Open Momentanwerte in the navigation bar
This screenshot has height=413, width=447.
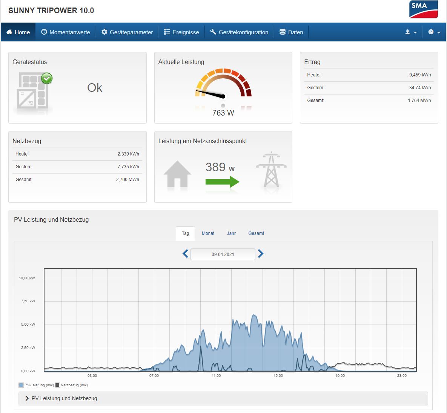pyautogui.click(x=66, y=32)
